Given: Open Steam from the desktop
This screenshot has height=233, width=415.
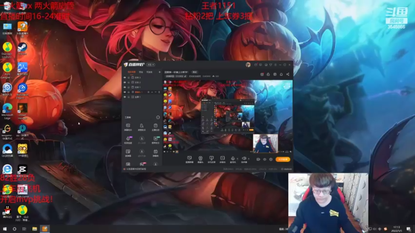Looking at the screenshot, I should coord(22,49).
